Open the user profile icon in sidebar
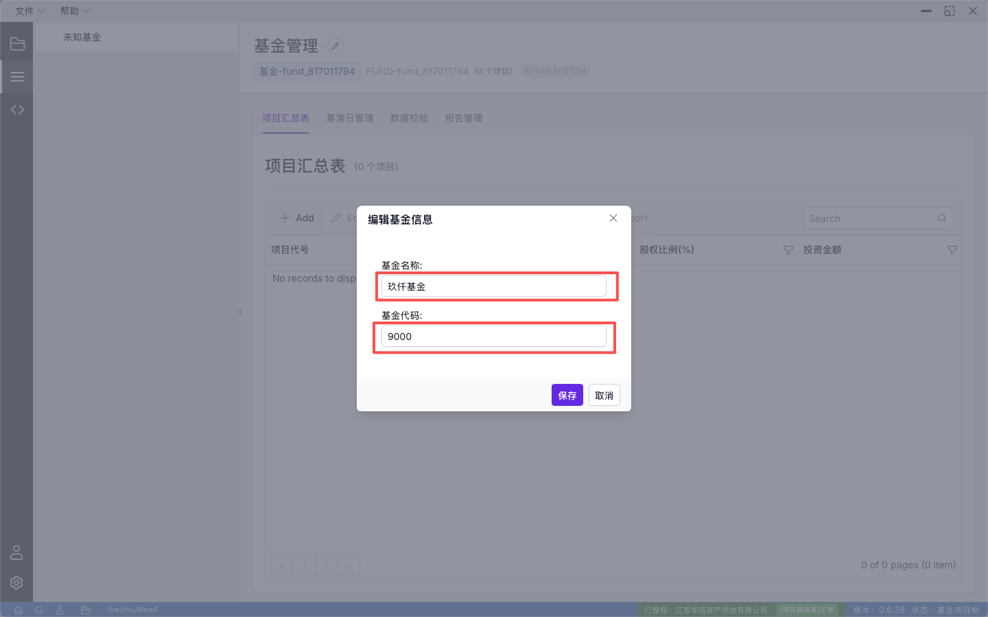The height and width of the screenshot is (617, 988). tap(16, 553)
